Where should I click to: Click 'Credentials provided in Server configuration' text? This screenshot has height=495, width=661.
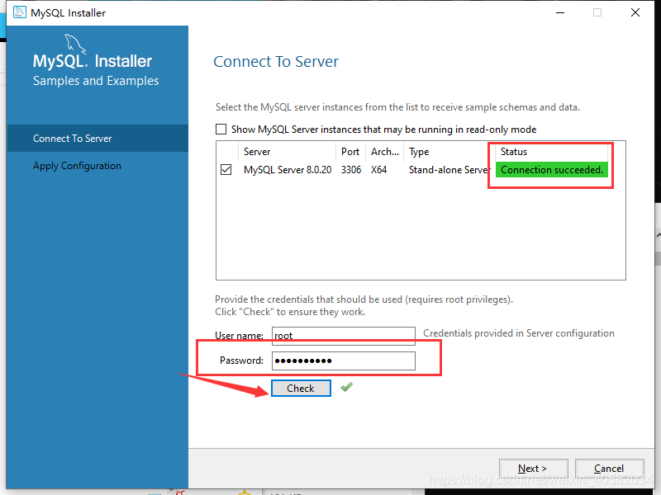point(519,333)
